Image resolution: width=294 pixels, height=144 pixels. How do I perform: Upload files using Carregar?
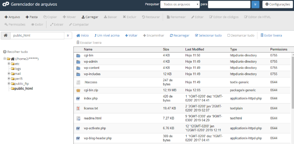coord(90,17)
